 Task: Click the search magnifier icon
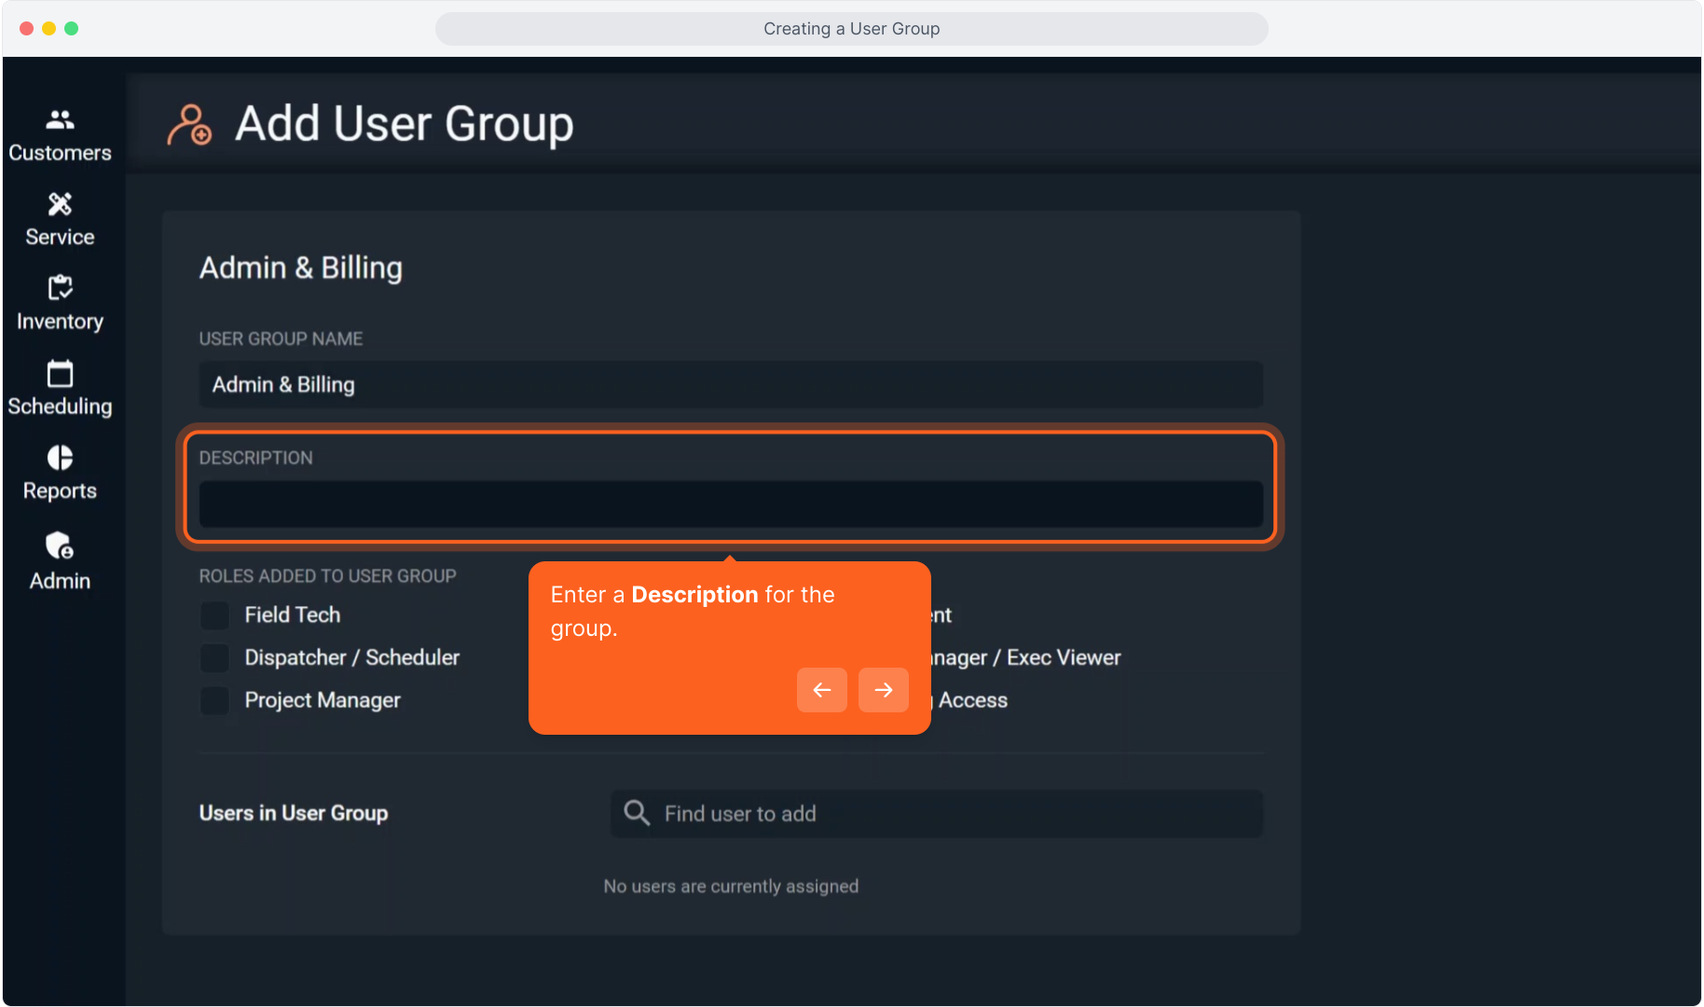(637, 813)
